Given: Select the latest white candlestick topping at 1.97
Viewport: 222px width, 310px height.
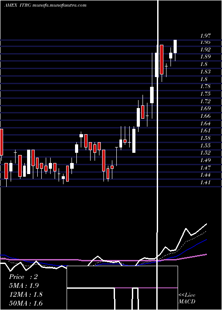Looking at the screenshot, I should click(x=175, y=46).
